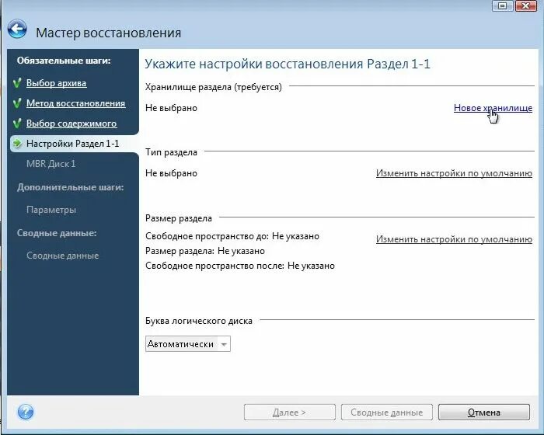This screenshot has width=544, height=435.
Task: Click the Отмена button
Action: pyautogui.click(x=484, y=412)
